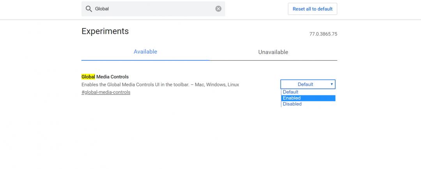Click the gray underline beneath Unavailable tab
The image size is (421, 169).
click(x=273, y=60)
